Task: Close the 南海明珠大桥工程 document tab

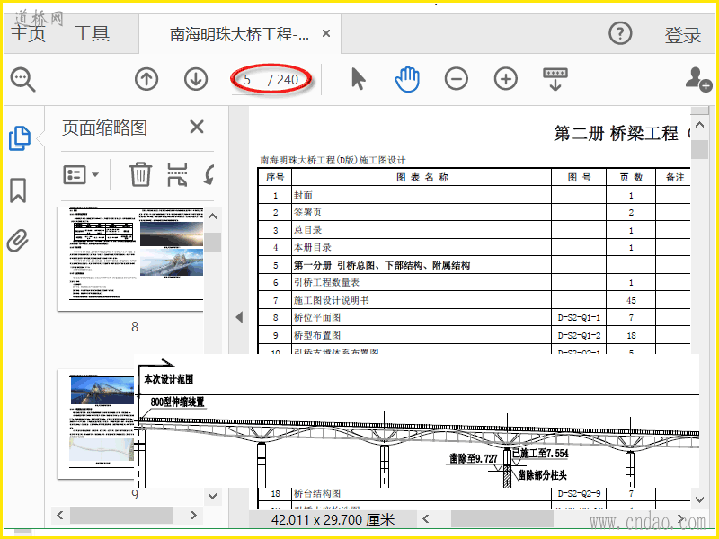Action: pos(326,33)
